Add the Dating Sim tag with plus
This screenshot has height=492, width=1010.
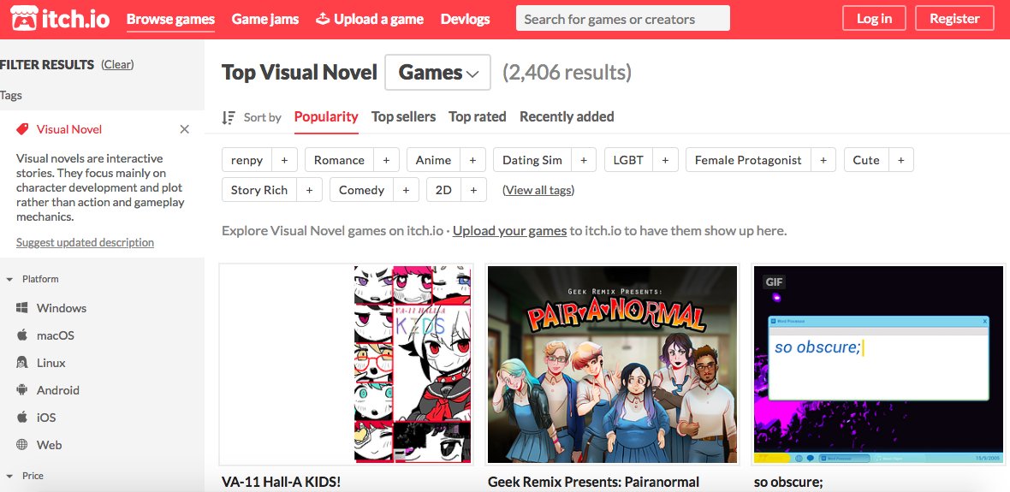point(584,160)
